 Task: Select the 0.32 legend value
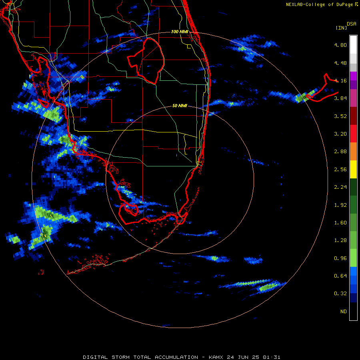click(340, 294)
